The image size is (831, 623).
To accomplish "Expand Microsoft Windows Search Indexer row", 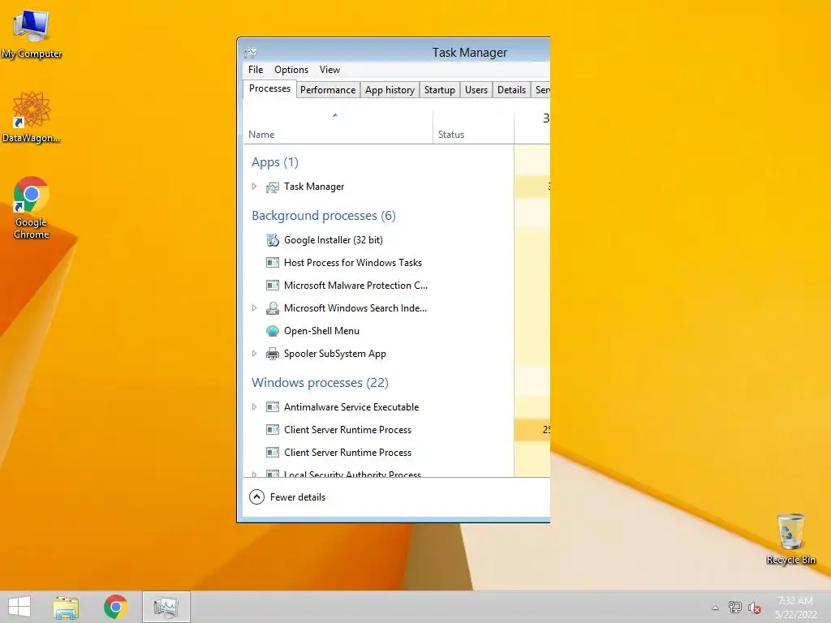I will click(254, 307).
